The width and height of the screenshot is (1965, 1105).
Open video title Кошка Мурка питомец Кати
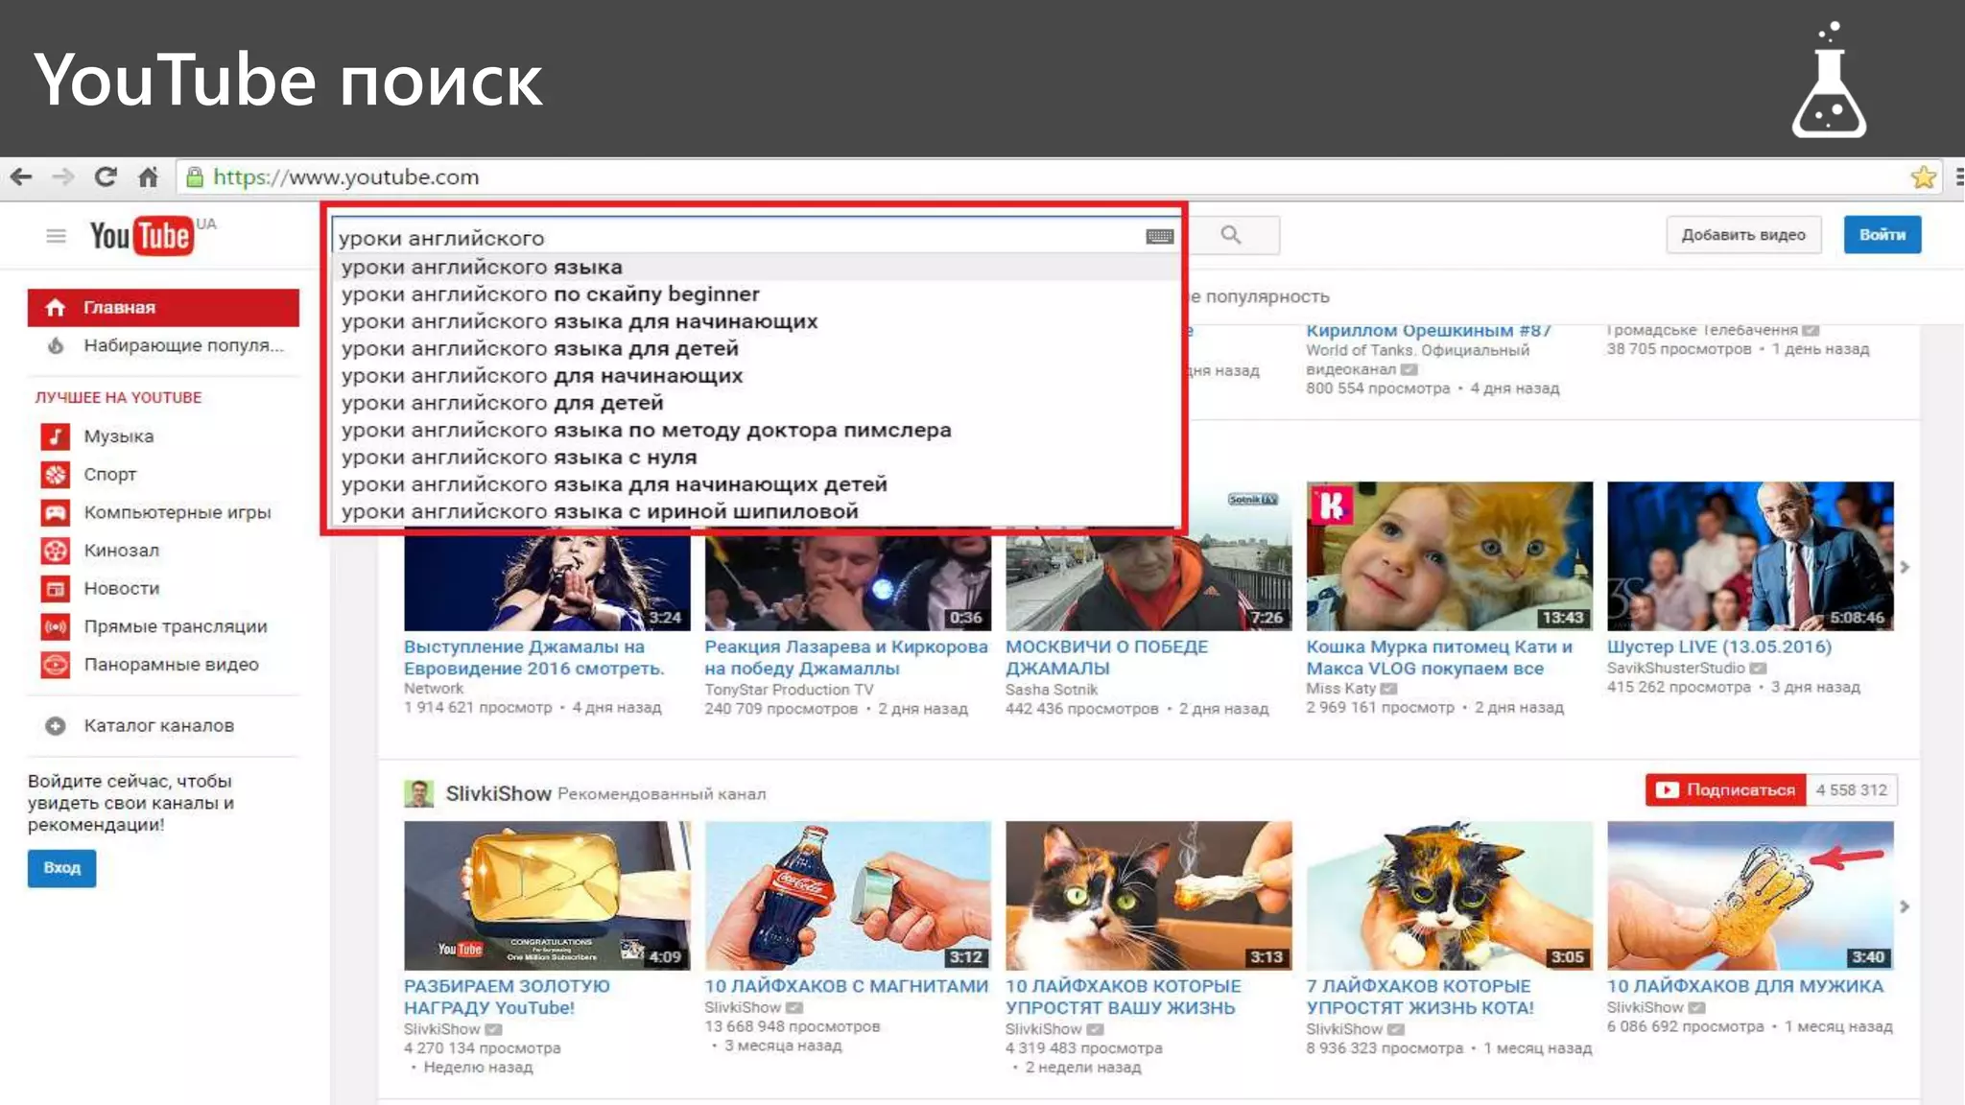(1439, 658)
